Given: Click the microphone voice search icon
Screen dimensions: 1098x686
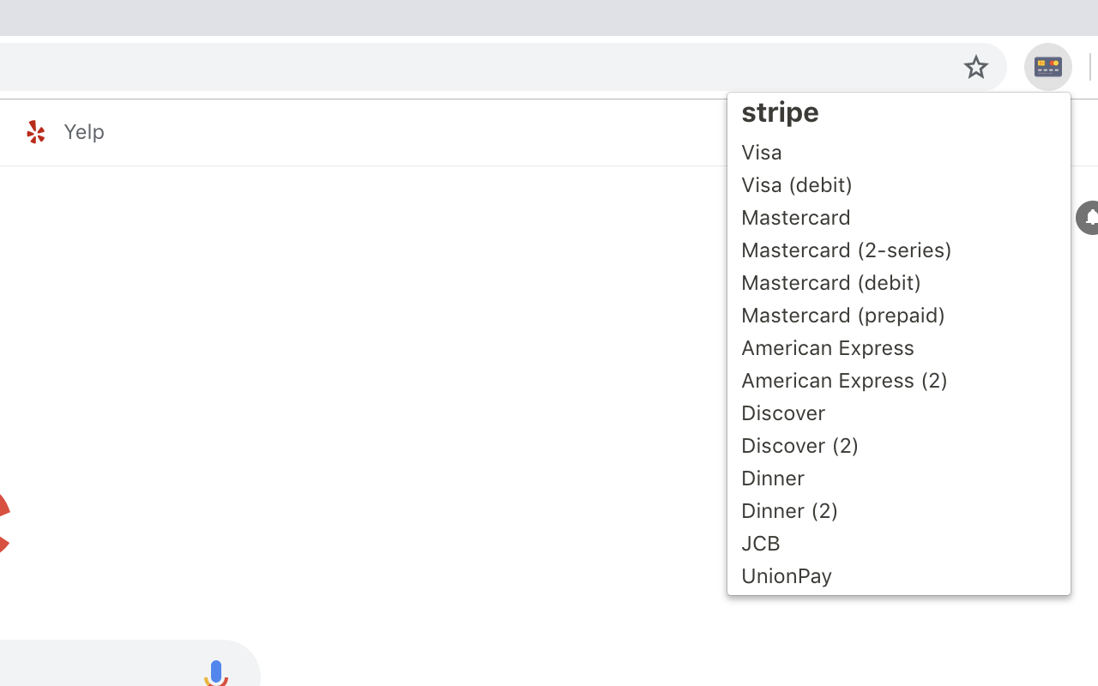Looking at the screenshot, I should coord(215,673).
